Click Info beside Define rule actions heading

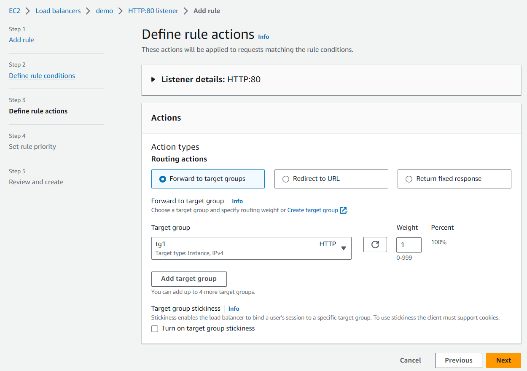263,37
